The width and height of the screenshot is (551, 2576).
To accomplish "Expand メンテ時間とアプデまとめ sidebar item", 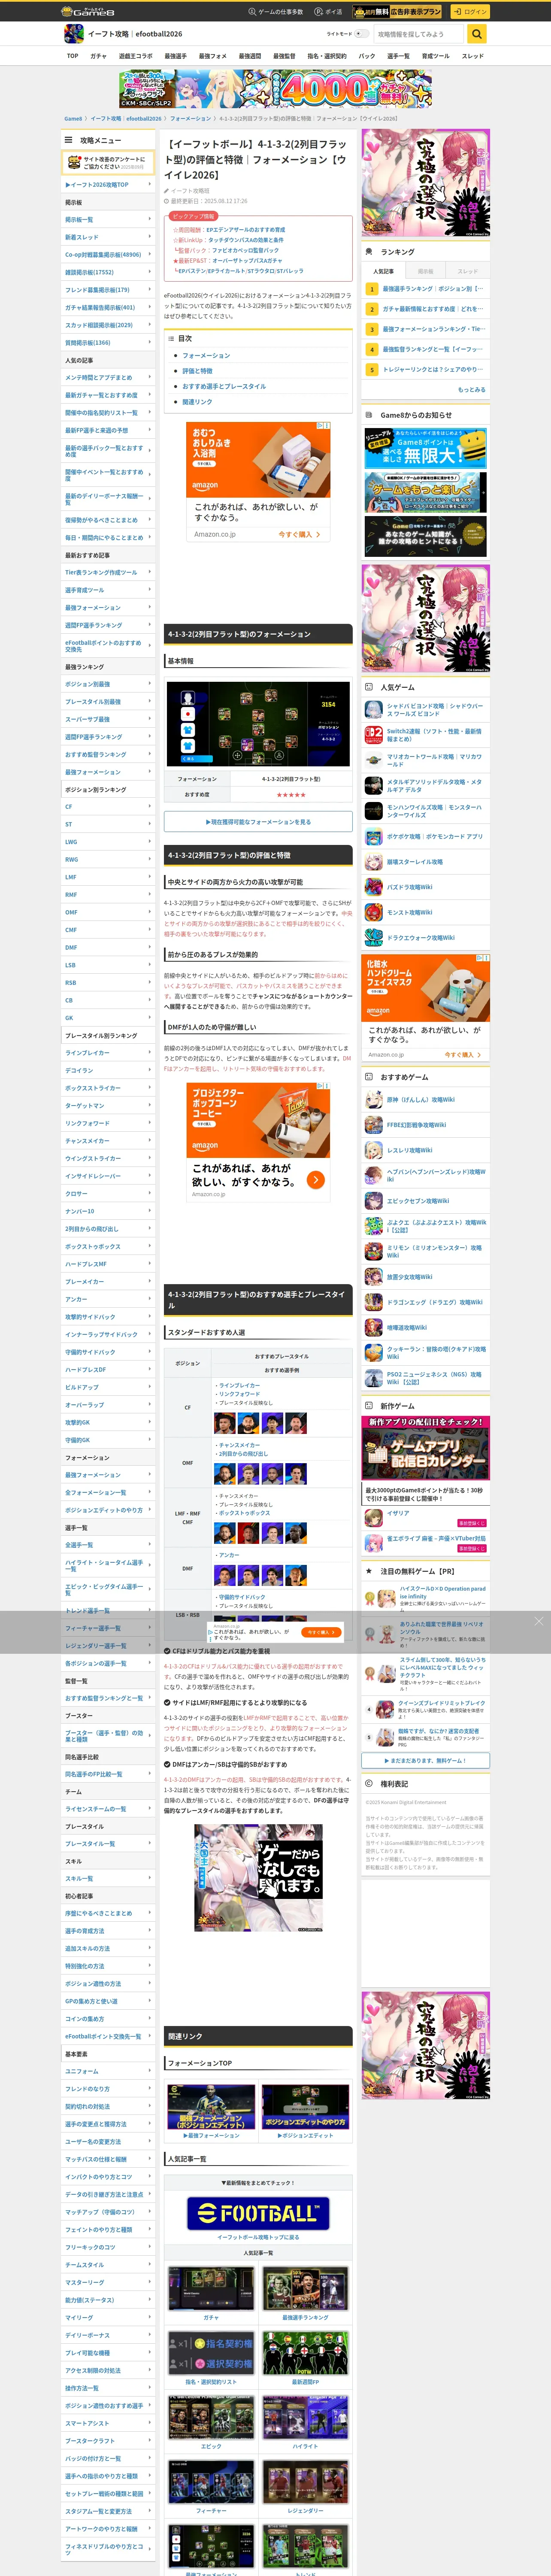I will pyautogui.click(x=108, y=378).
